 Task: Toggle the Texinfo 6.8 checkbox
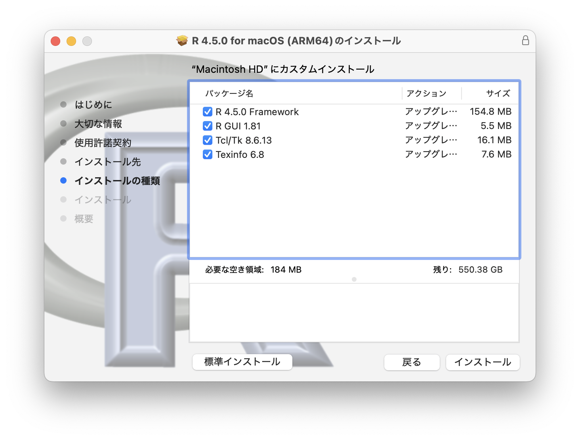(208, 155)
